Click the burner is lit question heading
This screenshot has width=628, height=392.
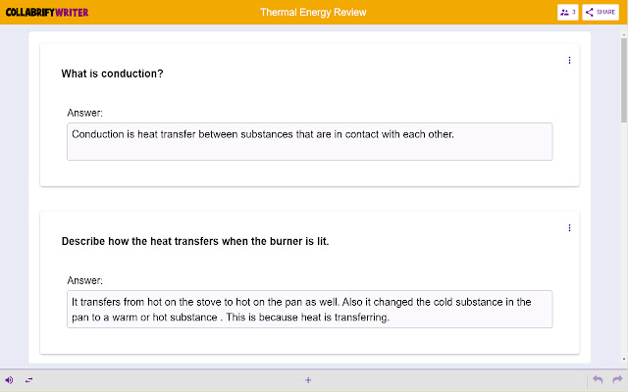click(x=194, y=241)
